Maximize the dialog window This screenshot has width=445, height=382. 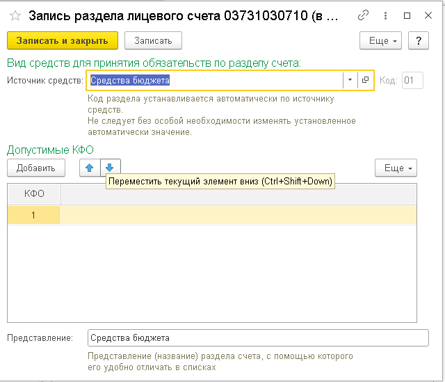(407, 15)
